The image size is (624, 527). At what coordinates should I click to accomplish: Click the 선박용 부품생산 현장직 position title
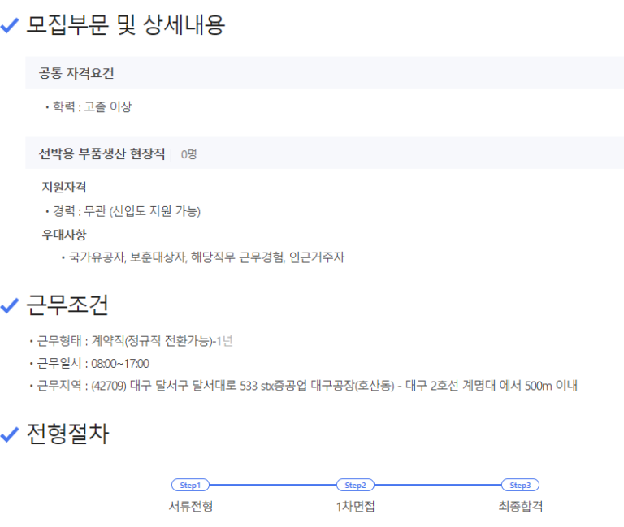pyautogui.click(x=102, y=153)
